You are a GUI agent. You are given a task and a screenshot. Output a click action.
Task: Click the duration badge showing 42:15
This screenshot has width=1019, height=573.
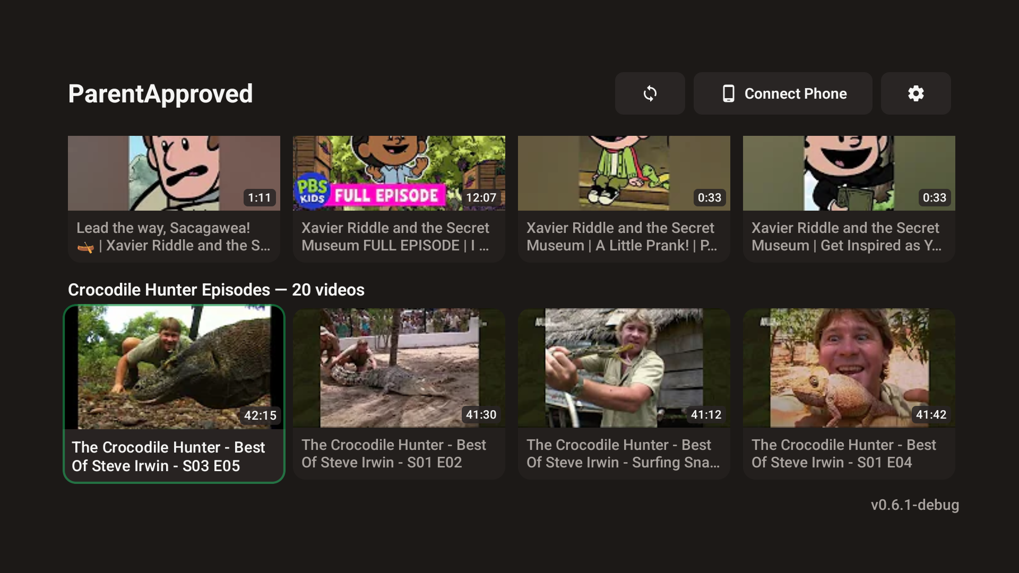pos(260,415)
